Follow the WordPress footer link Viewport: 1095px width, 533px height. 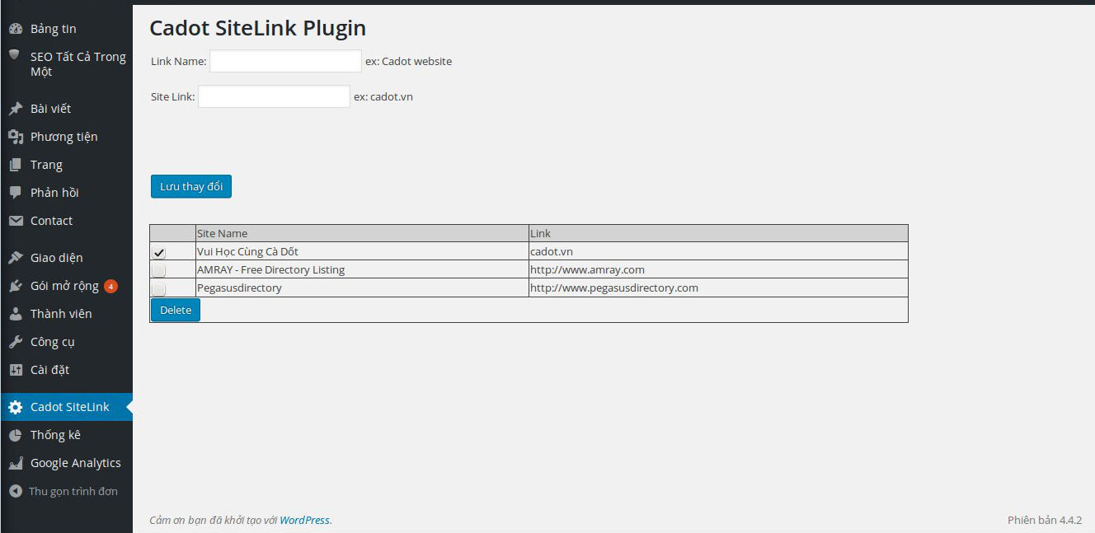304,520
